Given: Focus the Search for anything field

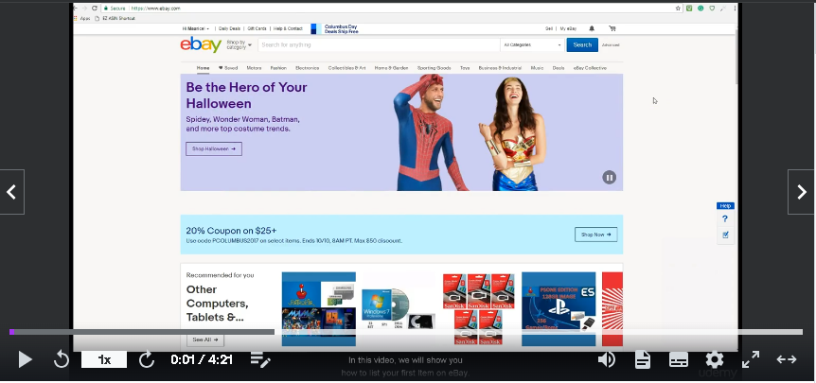Looking at the screenshot, I should [379, 44].
